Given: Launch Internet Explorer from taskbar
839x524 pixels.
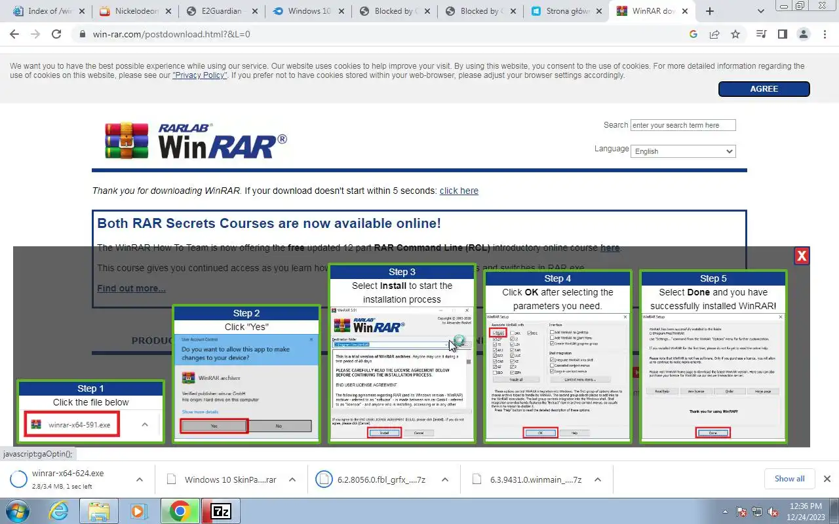Looking at the screenshot, I should 58,511.
